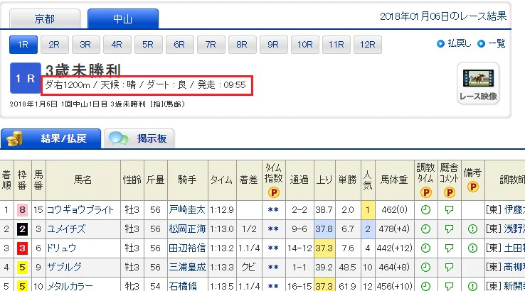This screenshot has width=525, height=291.
Task: Select race 7R button
Action: tap(211, 45)
